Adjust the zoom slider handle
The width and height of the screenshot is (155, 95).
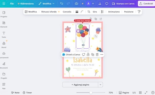point(91,93)
